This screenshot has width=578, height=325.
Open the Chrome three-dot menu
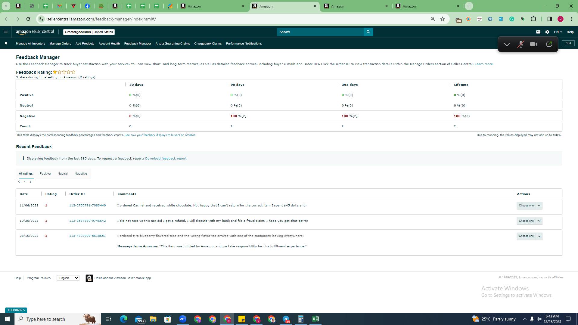point(571,19)
